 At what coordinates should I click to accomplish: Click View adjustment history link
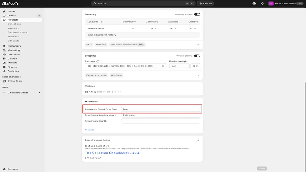tap(101, 35)
